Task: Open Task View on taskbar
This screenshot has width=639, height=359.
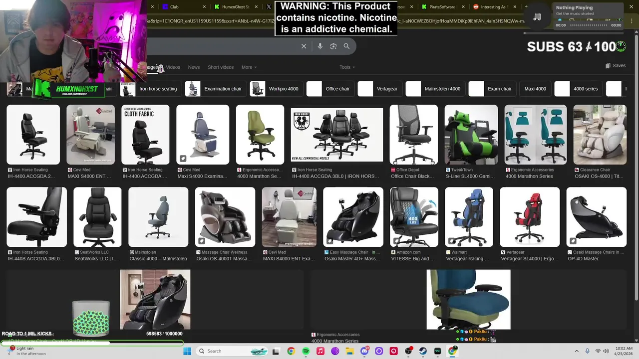Action: click(x=276, y=351)
